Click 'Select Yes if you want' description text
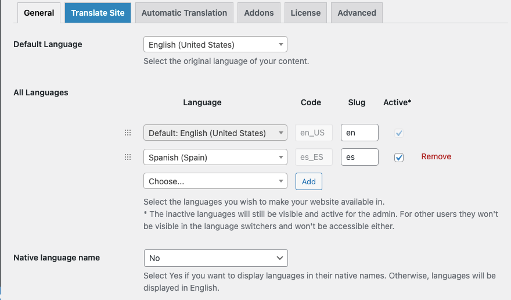The width and height of the screenshot is (511, 300). [319, 282]
